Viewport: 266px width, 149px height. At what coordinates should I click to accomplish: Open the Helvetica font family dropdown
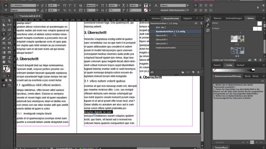click(38, 5)
